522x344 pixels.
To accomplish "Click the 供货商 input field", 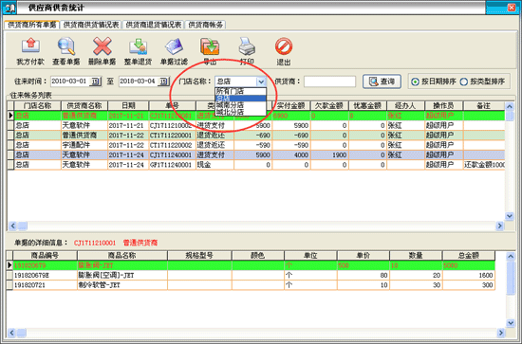I will click(x=329, y=81).
